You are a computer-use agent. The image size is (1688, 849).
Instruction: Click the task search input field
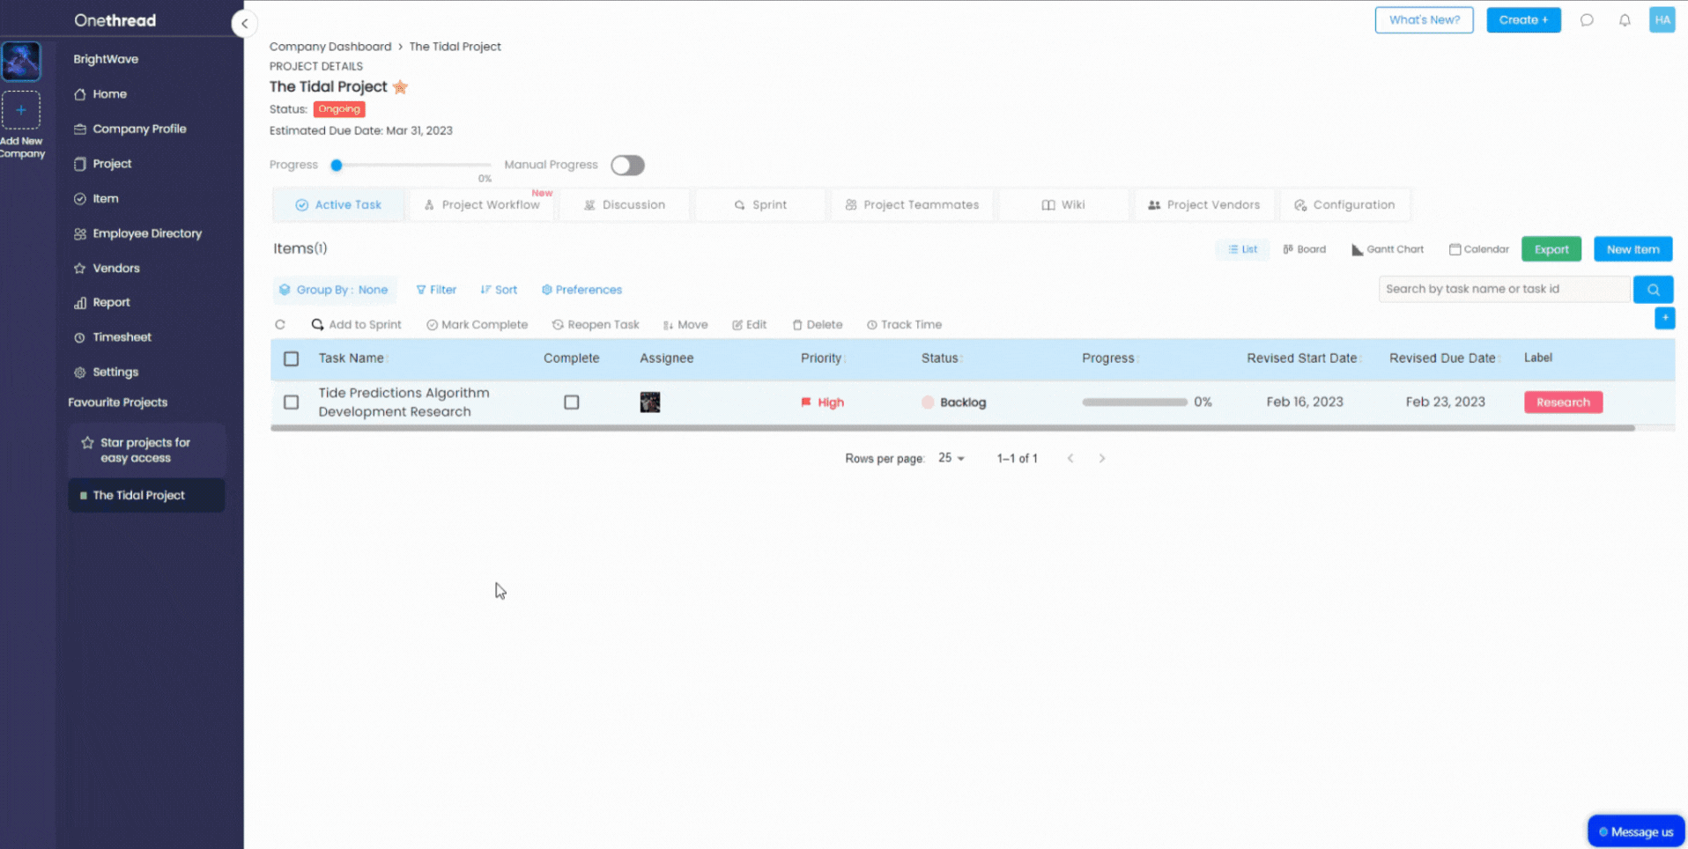(1503, 290)
